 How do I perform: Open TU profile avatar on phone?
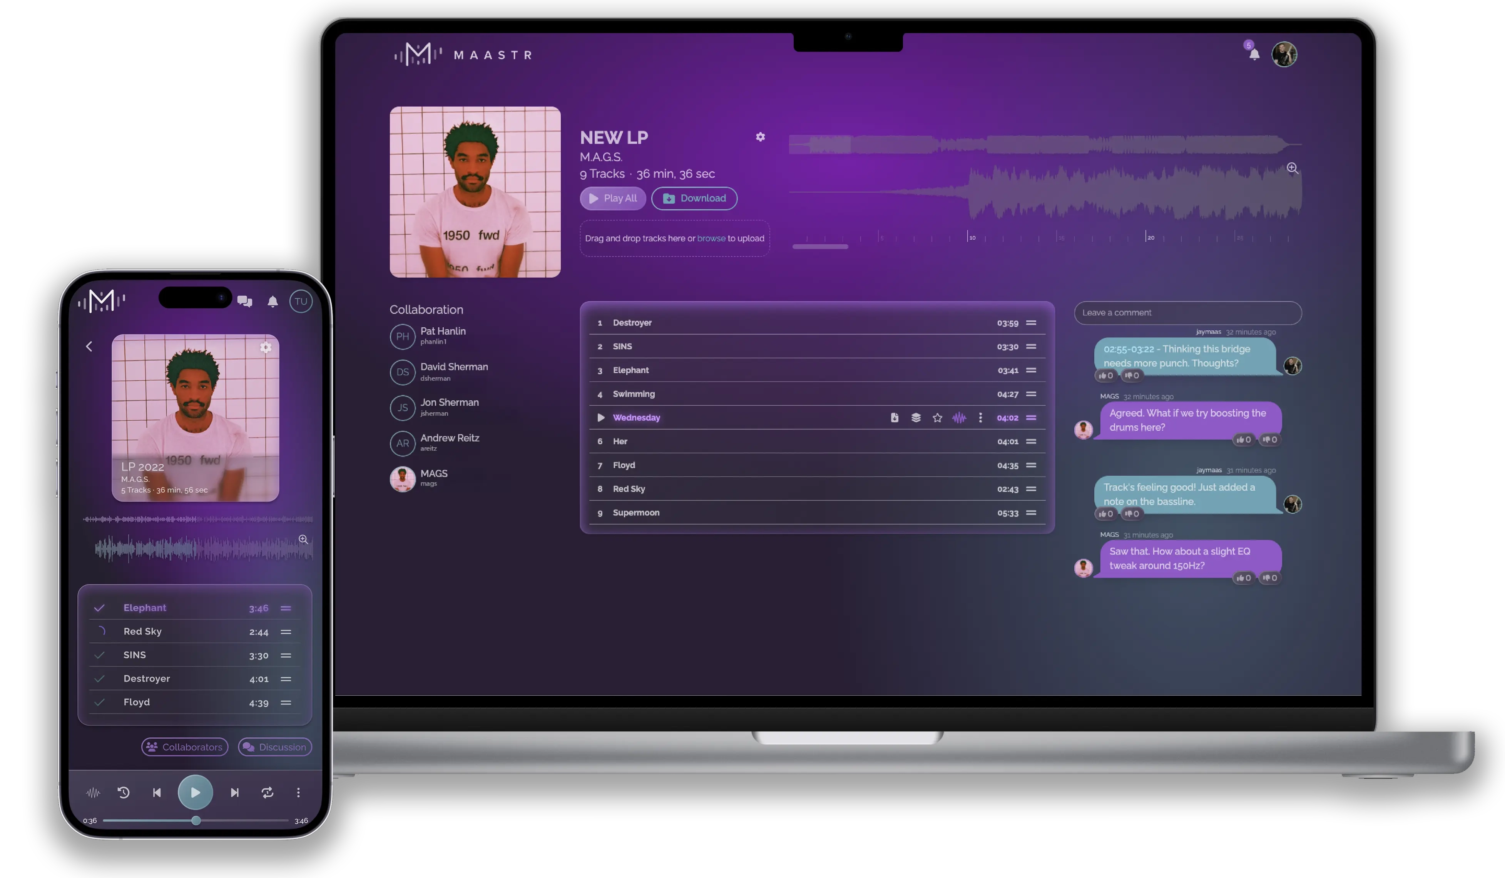pyautogui.click(x=300, y=301)
